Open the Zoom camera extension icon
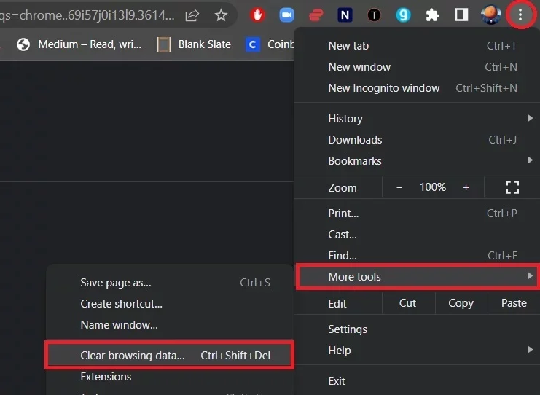 tap(286, 15)
